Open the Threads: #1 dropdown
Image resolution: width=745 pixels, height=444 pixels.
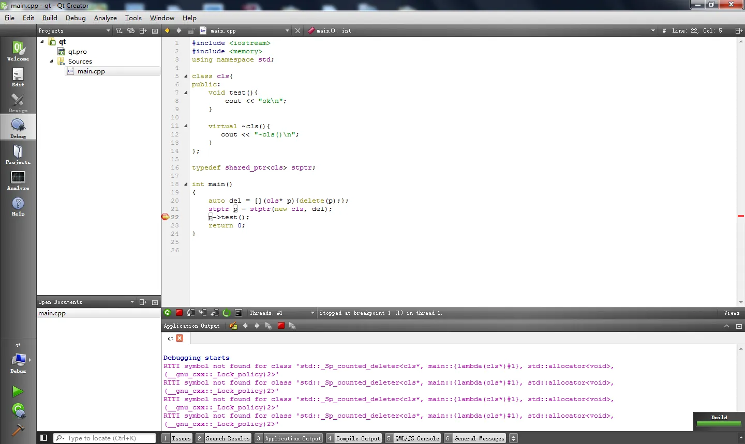click(281, 313)
